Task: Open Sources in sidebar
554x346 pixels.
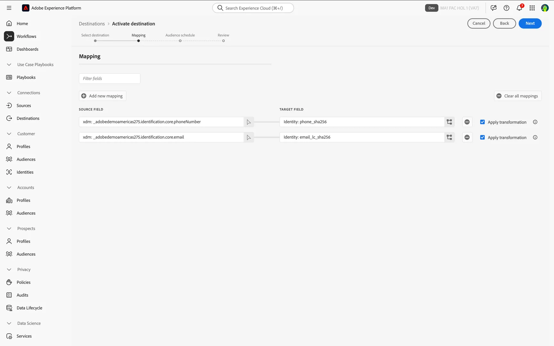Action: pyautogui.click(x=24, y=105)
